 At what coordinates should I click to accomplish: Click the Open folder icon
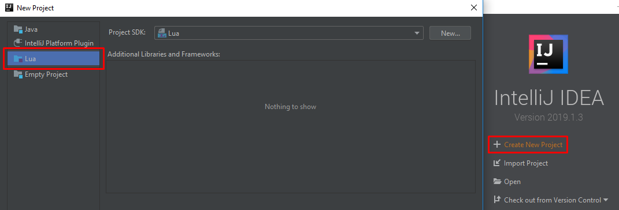[497, 182]
